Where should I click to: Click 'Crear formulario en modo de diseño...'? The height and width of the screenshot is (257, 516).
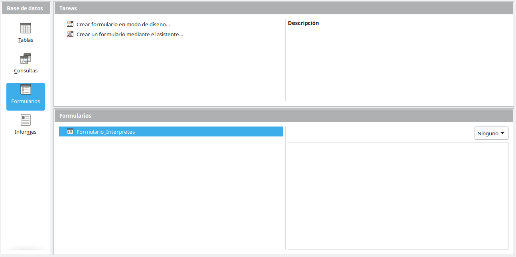coord(123,24)
